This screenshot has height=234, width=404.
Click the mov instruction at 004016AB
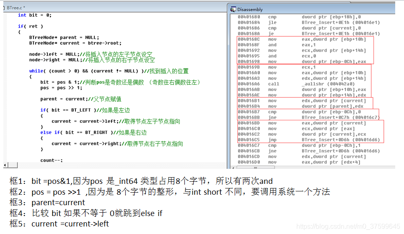point(302,90)
